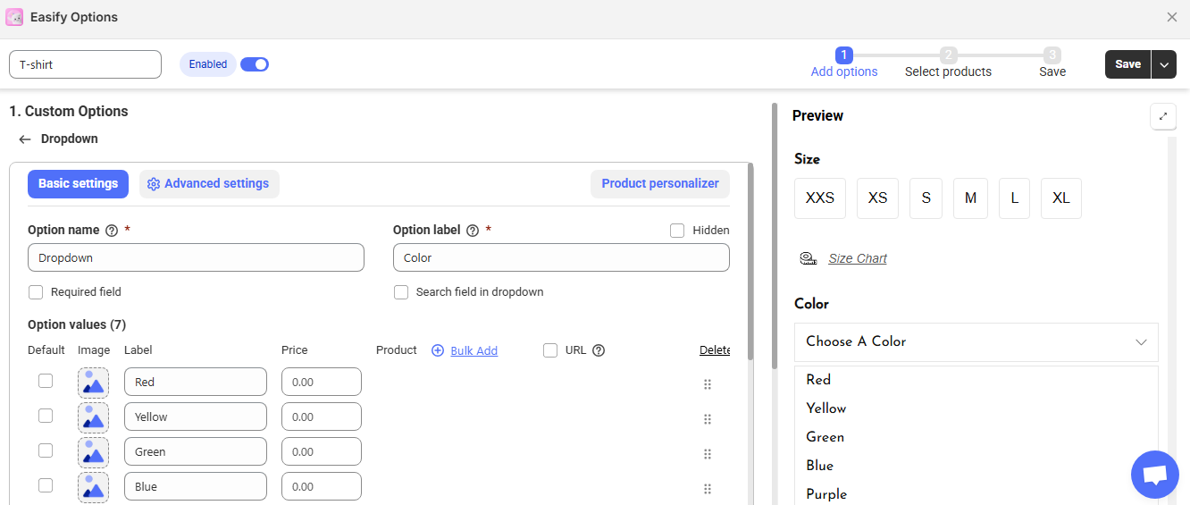This screenshot has width=1190, height=505.
Task: Click the help icon next to URL
Action: (x=599, y=350)
